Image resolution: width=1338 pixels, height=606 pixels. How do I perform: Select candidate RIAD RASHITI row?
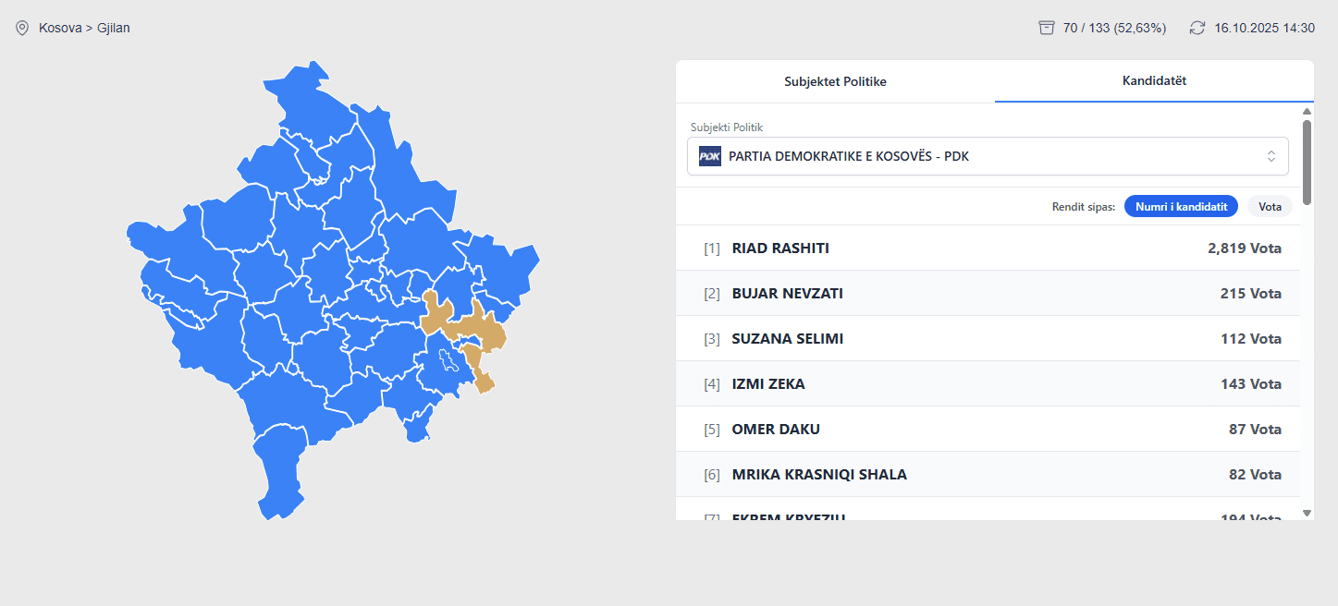pos(988,248)
